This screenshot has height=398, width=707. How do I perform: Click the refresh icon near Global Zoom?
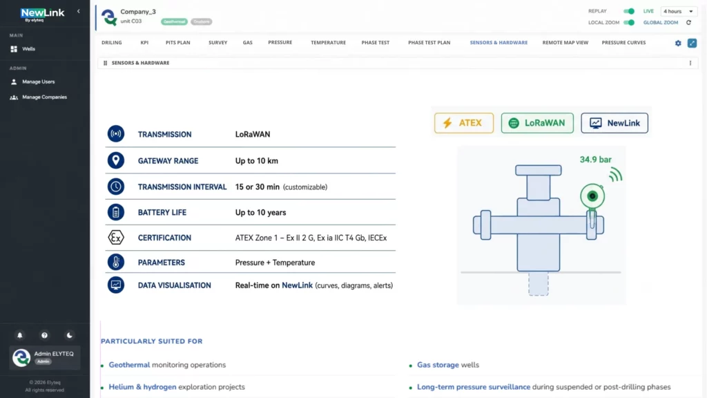tap(688, 23)
